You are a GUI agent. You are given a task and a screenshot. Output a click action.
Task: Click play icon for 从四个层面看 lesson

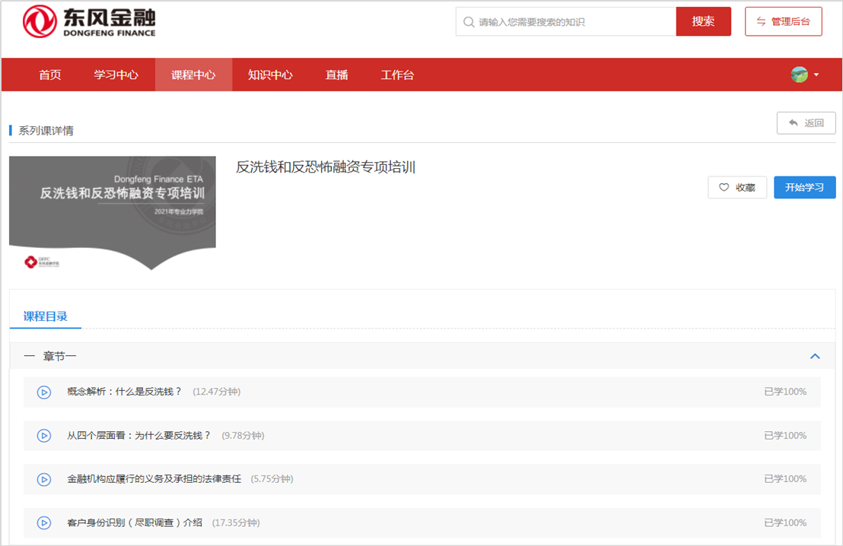(x=44, y=436)
